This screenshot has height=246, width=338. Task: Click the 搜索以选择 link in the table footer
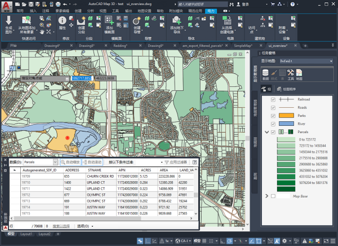[61, 226]
